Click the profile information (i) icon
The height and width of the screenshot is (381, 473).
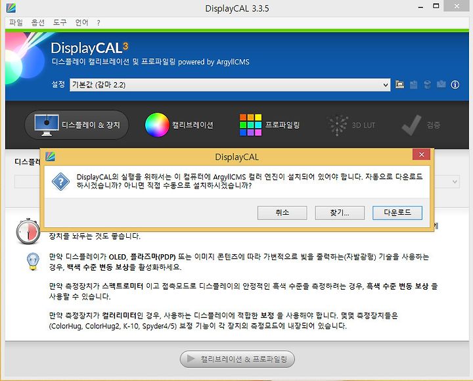(x=455, y=85)
